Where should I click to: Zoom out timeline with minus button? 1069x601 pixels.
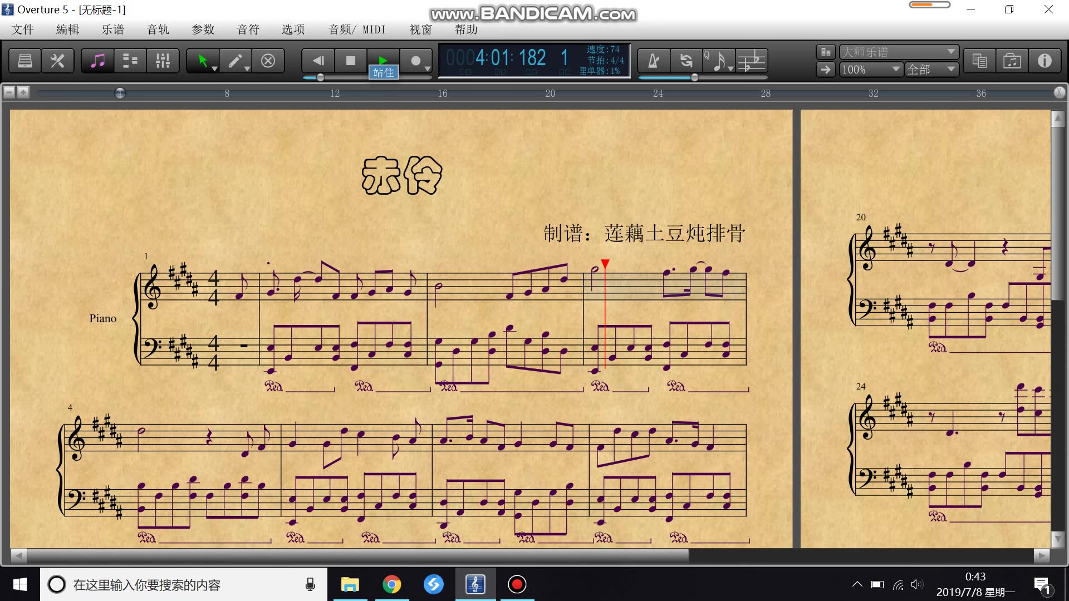(x=9, y=92)
